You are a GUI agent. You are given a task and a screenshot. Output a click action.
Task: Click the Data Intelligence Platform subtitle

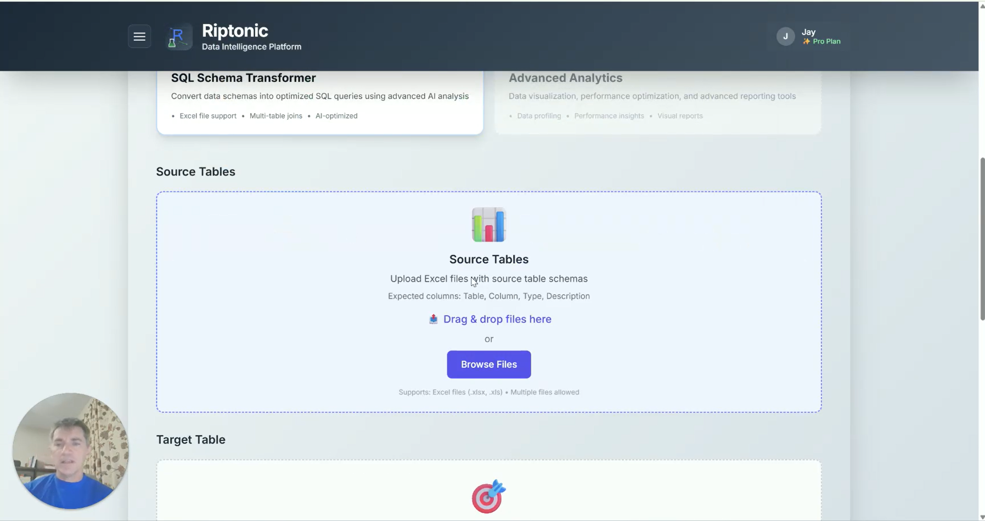(251, 47)
